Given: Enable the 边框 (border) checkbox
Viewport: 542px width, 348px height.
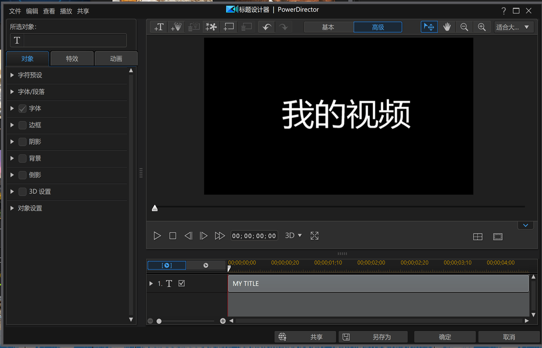Looking at the screenshot, I should [22, 125].
